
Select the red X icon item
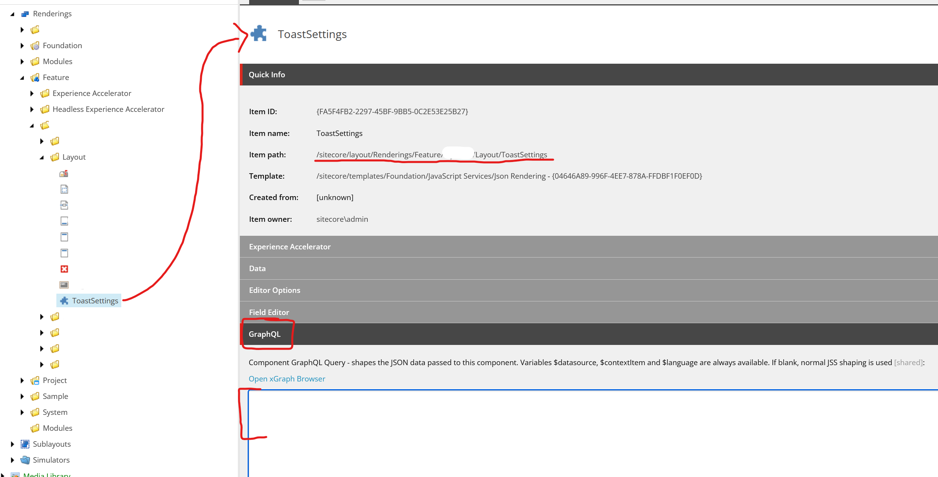[64, 269]
